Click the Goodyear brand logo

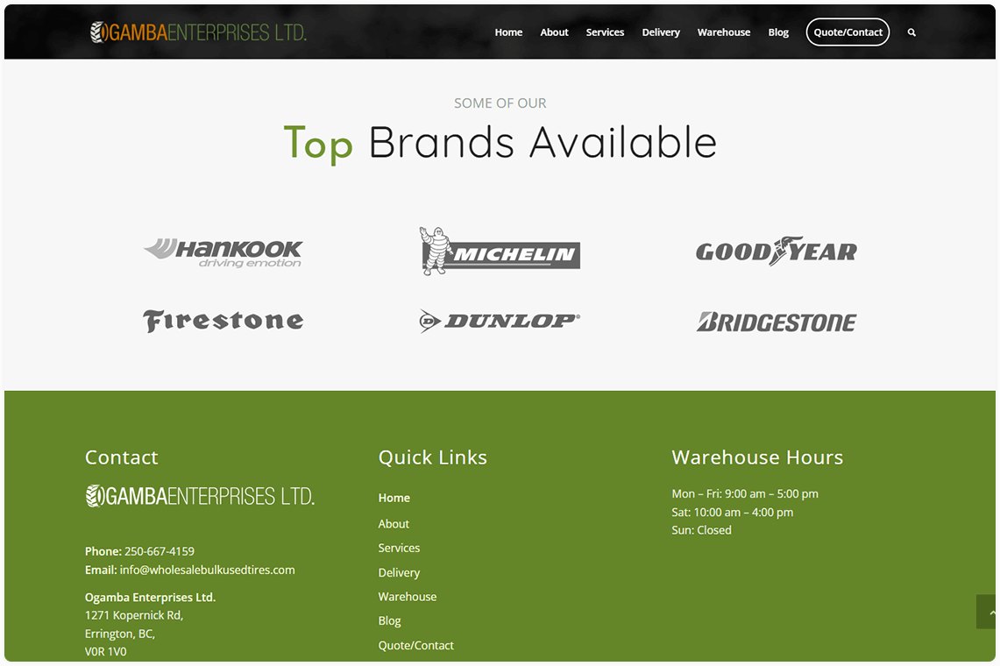[x=777, y=252]
